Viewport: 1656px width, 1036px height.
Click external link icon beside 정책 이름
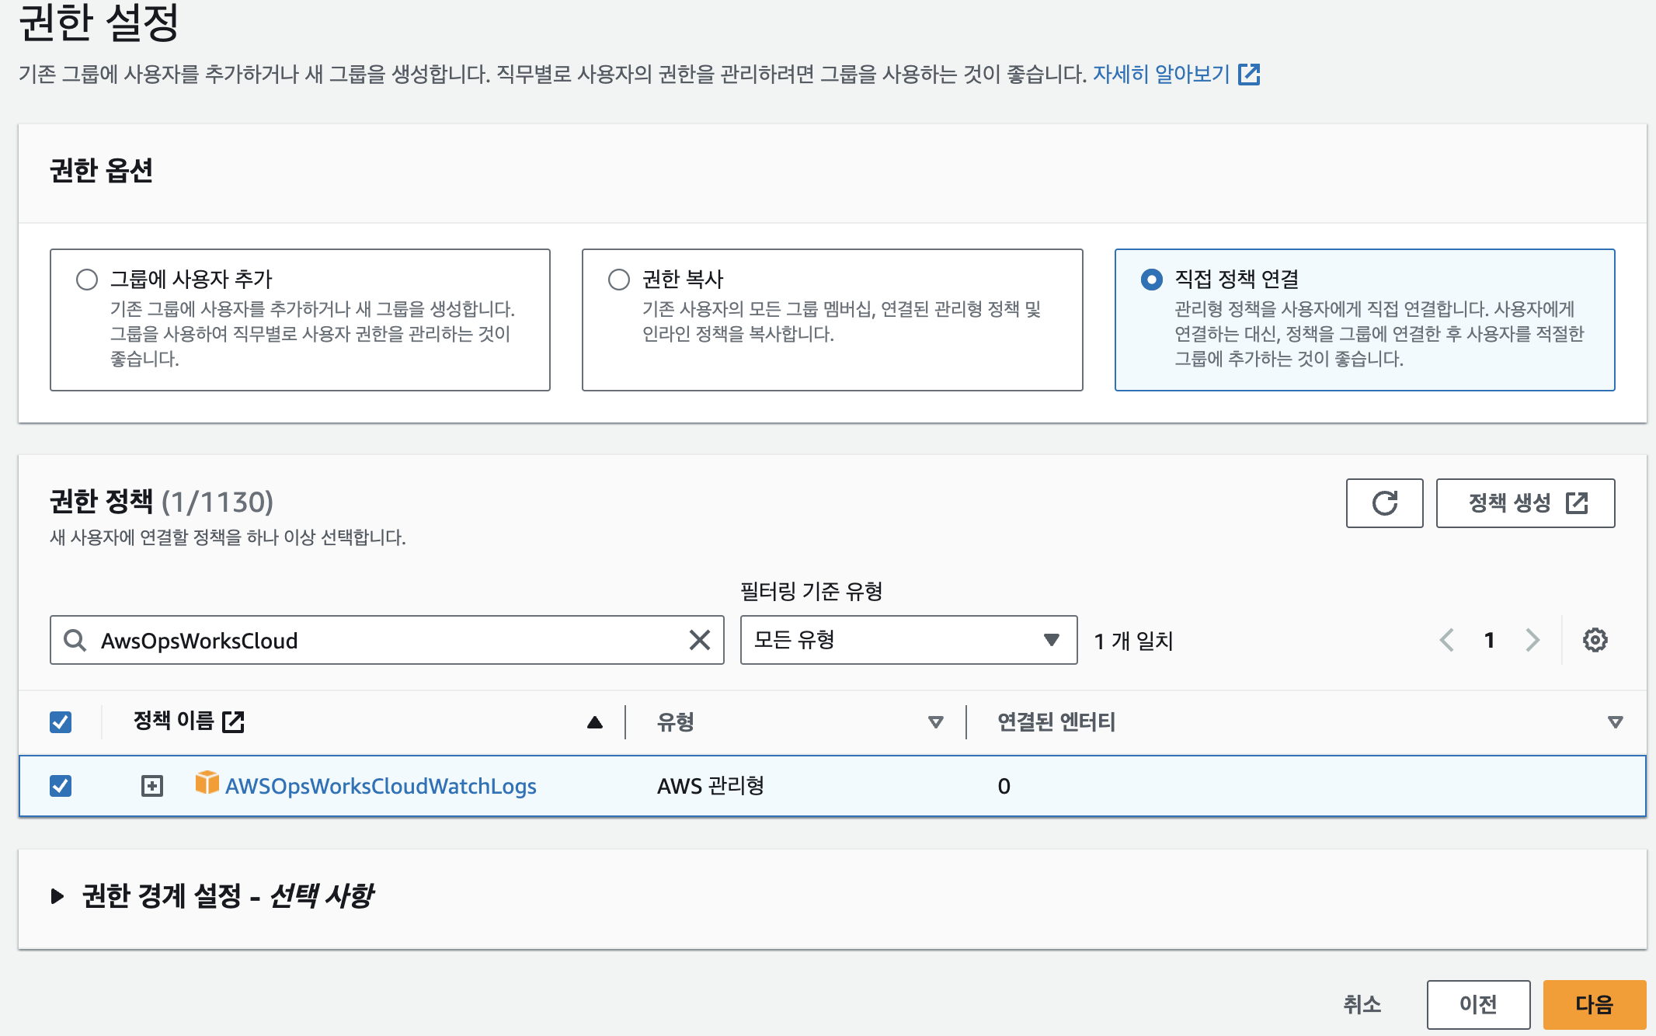233,721
